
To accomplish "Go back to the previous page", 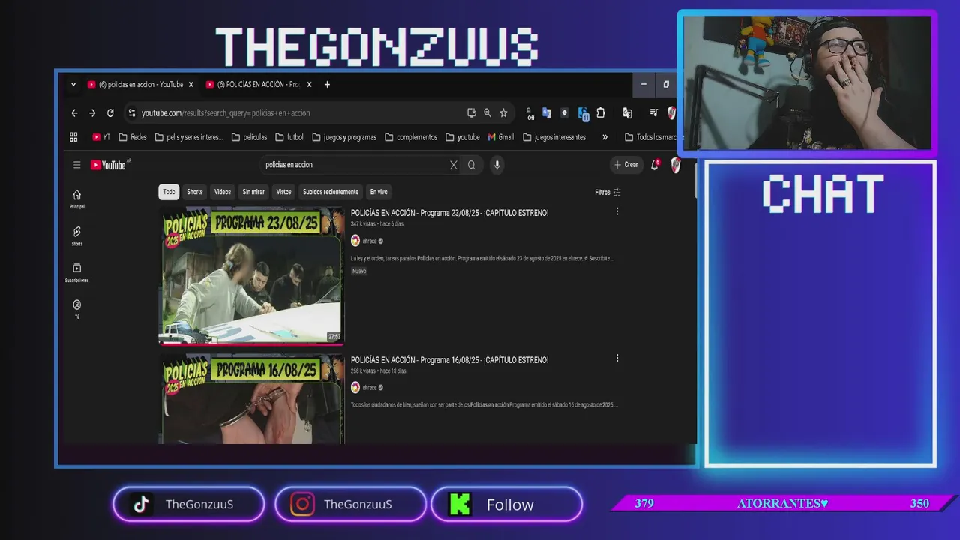I will [x=74, y=113].
